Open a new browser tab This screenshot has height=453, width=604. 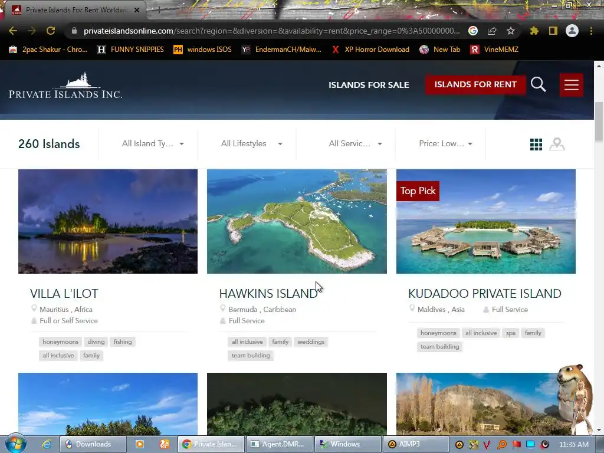pos(158,10)
